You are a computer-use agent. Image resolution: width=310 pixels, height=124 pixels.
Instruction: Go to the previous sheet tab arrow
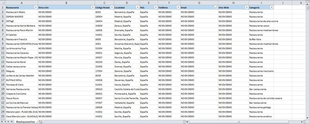click(x=5, y=122)
